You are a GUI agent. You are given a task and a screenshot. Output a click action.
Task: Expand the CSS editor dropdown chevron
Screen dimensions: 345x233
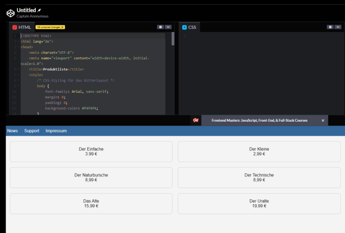338,27
